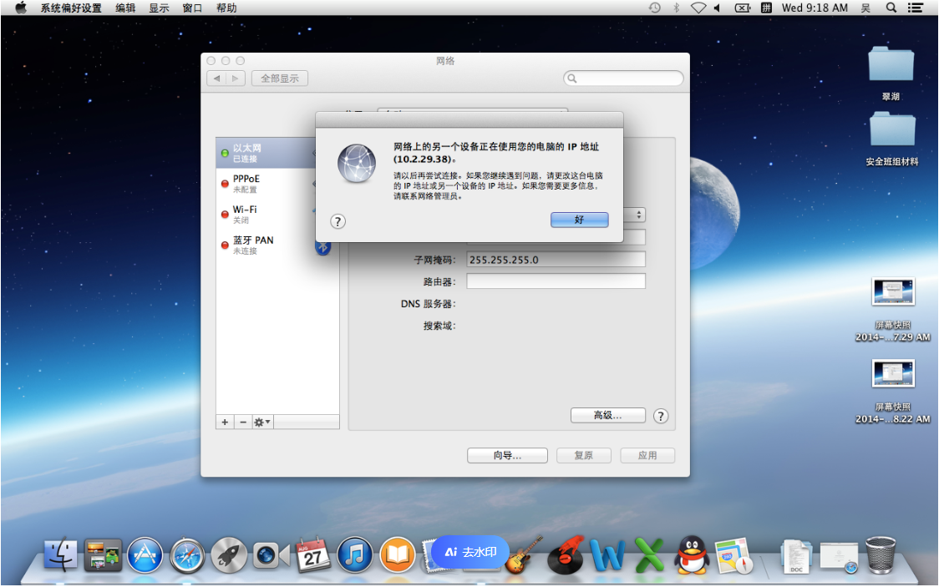Click the 向导… assistant button
The width and height of the screenshot is (939, 587).
click(x=507, y=456)
